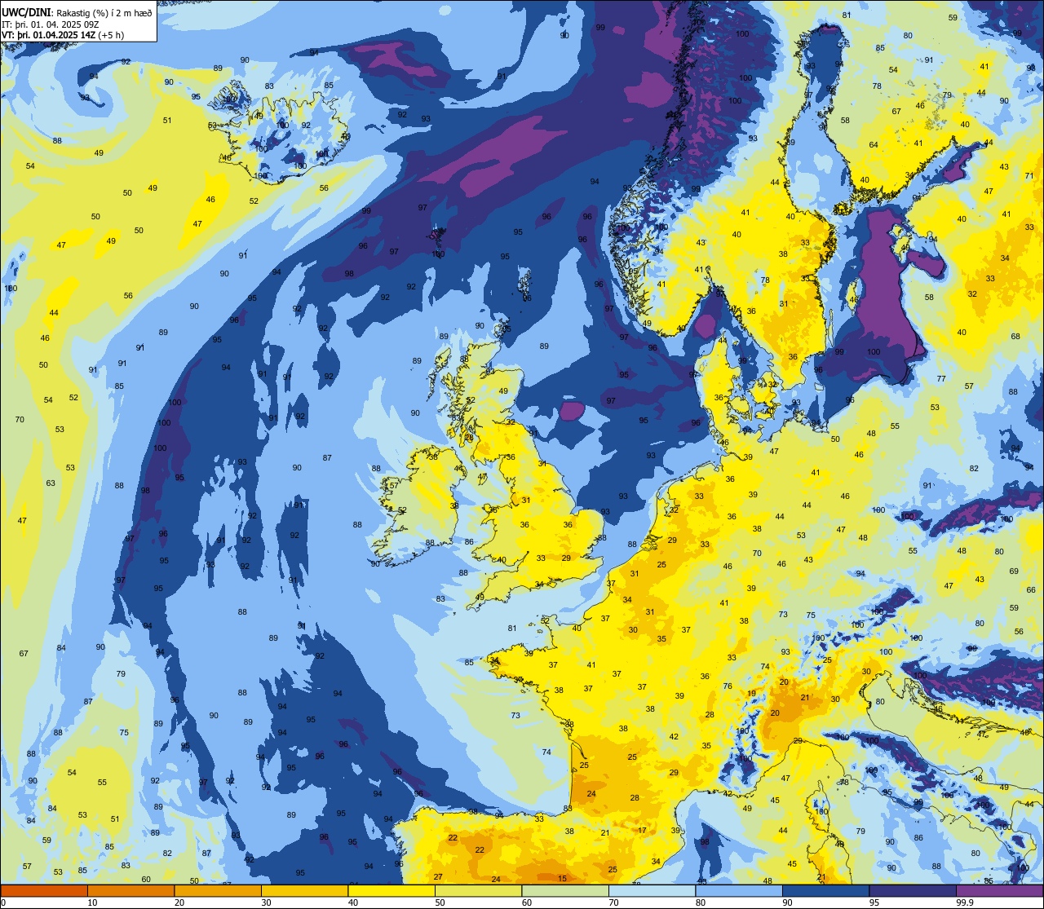
Task: Click the value '64' over Finland
Action: click(x=874, y=145)
